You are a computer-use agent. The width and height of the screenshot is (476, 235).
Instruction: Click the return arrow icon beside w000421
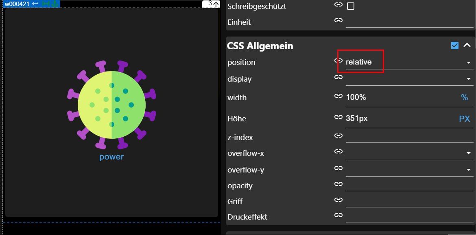click(35, 4)
